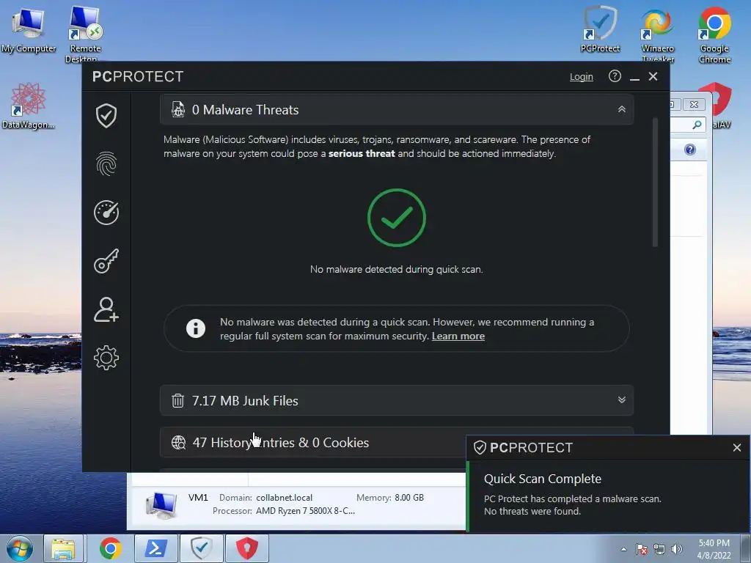Open the My Computer desktop icon
This screenshot has height=563, width=751.
(x=29, y=29)
